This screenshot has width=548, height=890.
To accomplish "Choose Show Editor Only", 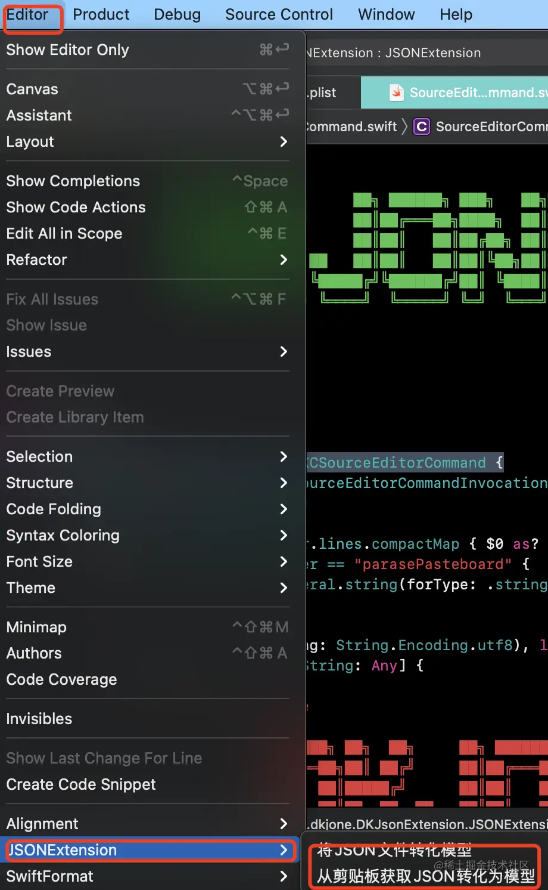I will [147, 50].
